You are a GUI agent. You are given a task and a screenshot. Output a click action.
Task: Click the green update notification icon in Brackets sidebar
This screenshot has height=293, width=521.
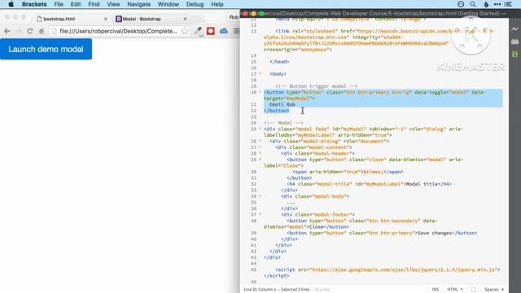[x=514, y=54]
